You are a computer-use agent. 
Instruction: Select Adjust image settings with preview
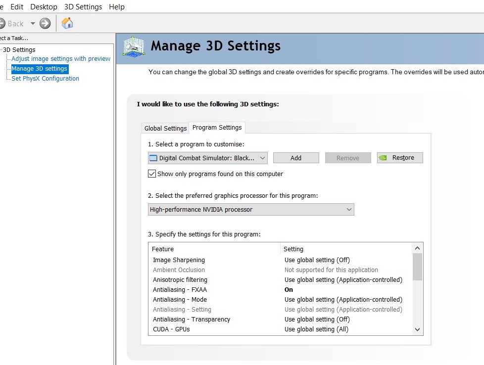pos(61,59)
